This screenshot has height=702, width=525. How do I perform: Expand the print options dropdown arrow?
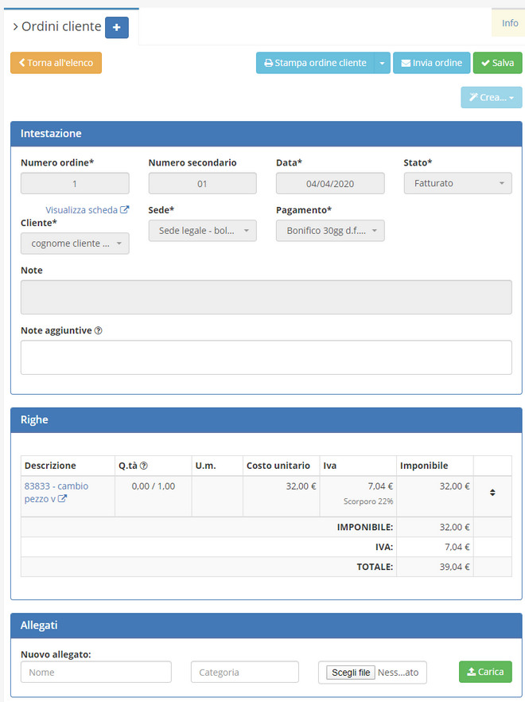pyautogui.click(x=382, y=63)
